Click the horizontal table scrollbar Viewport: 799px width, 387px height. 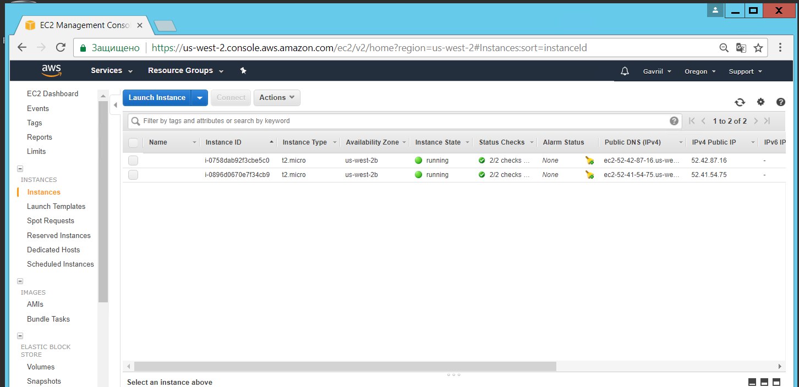click(345, 366)
